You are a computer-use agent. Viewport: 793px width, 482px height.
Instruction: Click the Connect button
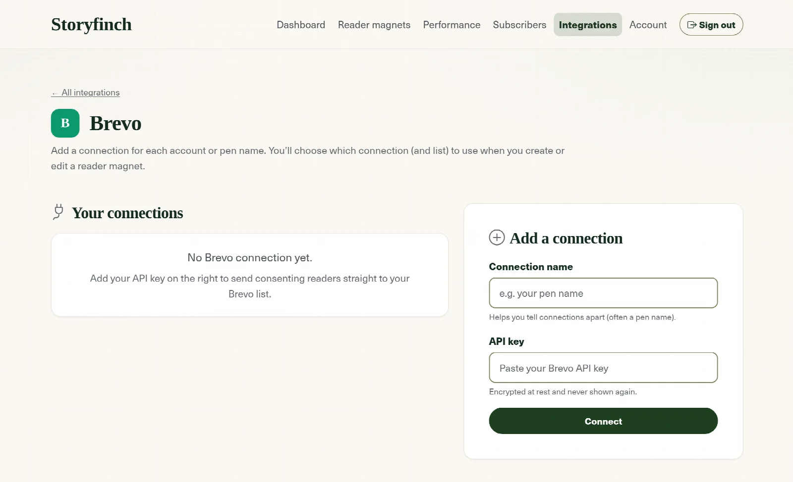[x=603, y=421]
